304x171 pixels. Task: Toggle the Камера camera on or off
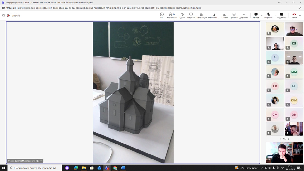point(256,15)
